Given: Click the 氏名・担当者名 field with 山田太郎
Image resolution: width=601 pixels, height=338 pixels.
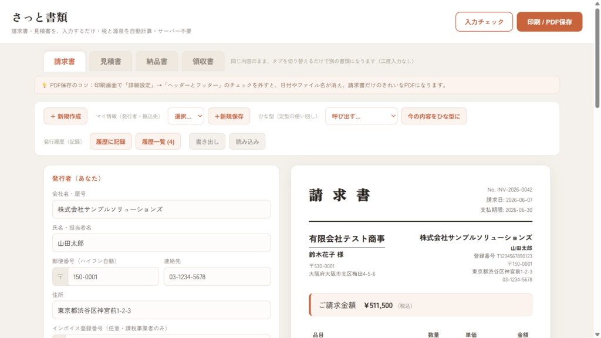Looking at the screenshot, I should [161, 243].
